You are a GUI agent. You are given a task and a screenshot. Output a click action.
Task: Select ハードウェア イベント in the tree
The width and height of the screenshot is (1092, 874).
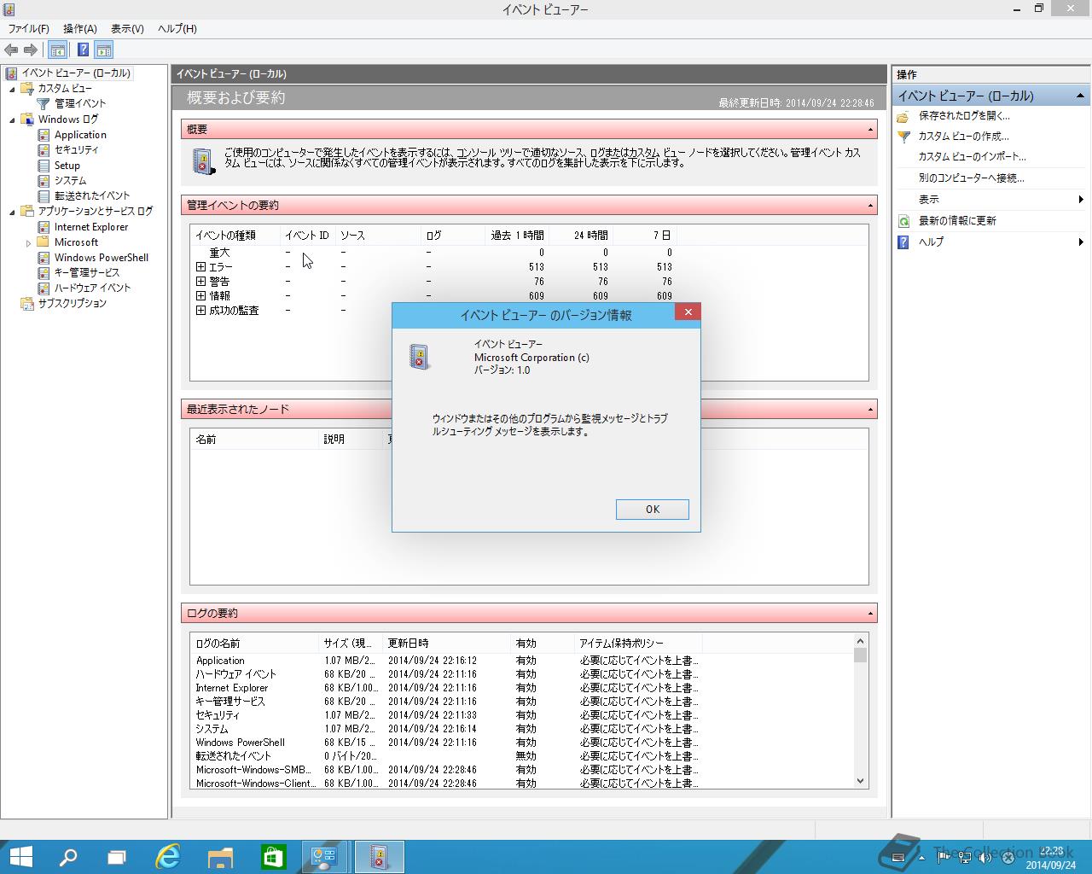(93, 288)
